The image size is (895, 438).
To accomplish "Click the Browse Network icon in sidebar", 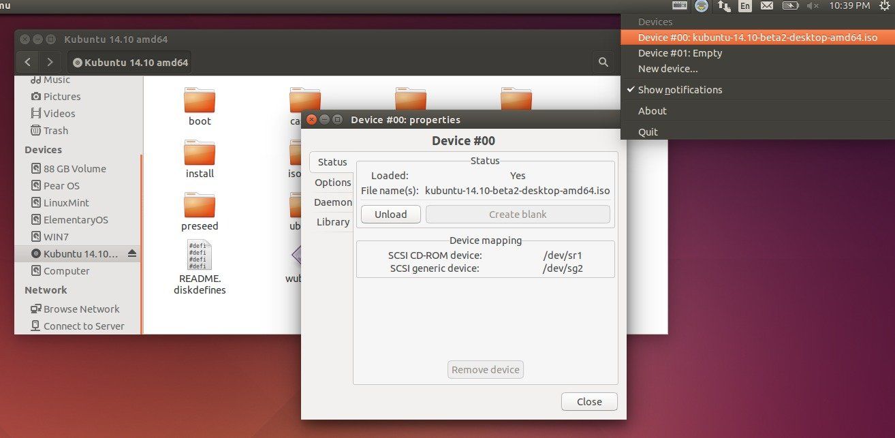I will (36, 309).
